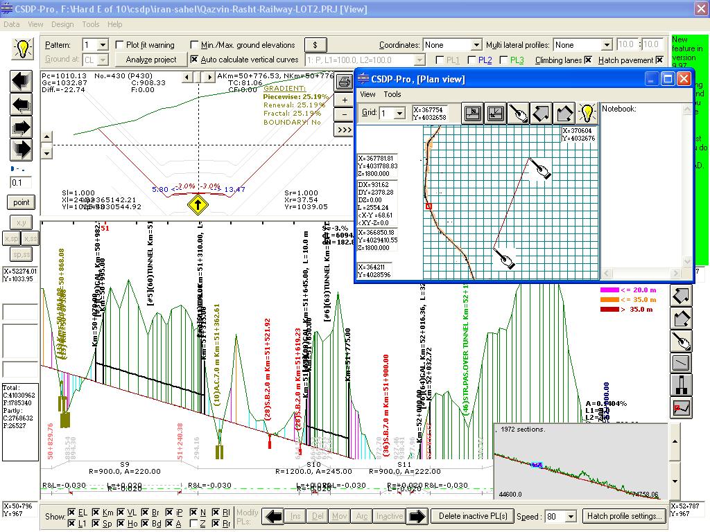Viewport: 710px width, 532px height.
Task: Open the Coordinates dropdown
Action: click(x=476, y=45)
